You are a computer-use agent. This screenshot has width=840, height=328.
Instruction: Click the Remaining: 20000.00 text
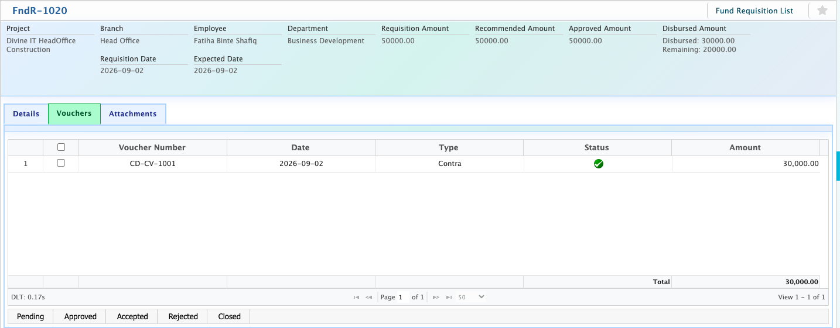coord(699,50)
